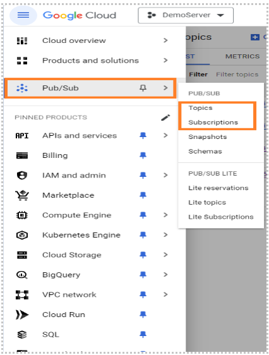Click the Filter topics input field
The height and width of the screenshot is (355, 269).
[237, 75]
